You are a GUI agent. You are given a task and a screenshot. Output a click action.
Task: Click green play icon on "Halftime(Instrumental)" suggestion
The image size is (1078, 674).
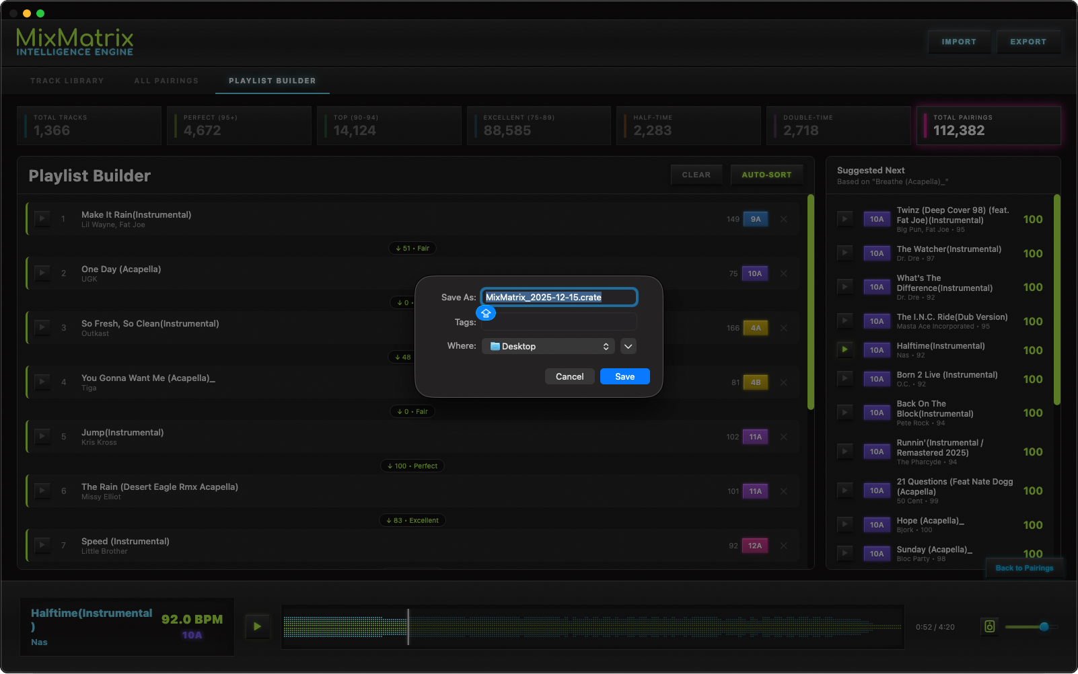[x=845, y=349]
